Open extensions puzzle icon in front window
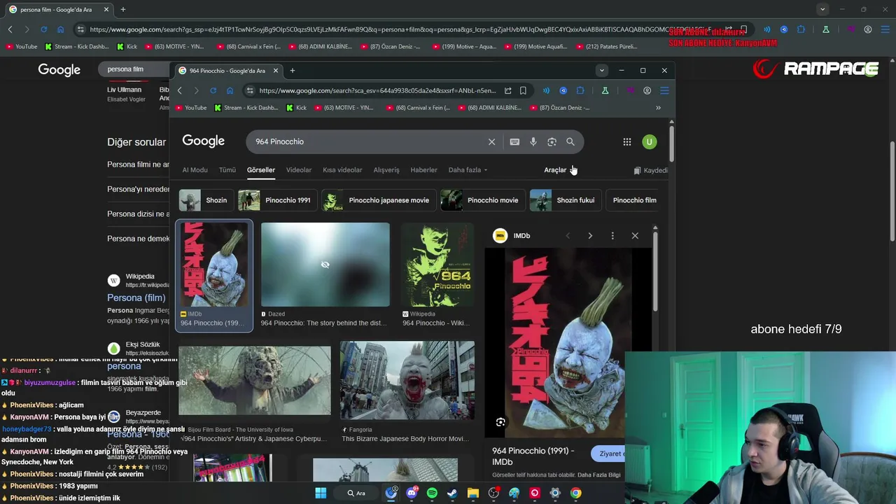Image resolution: width=896 pixels, height=504 pixels. tap(580, 90)
